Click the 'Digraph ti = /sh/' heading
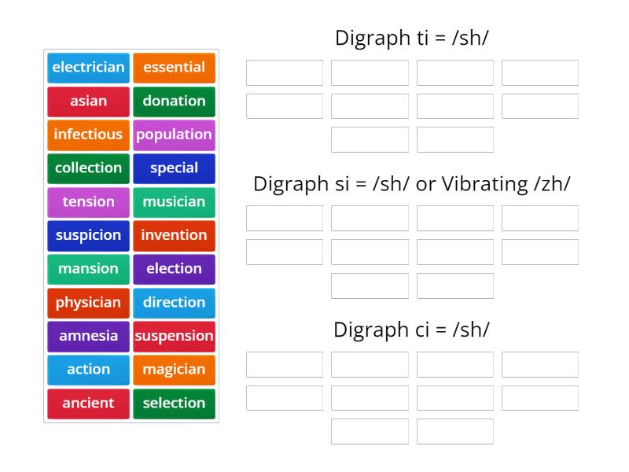 click(411, 38)
